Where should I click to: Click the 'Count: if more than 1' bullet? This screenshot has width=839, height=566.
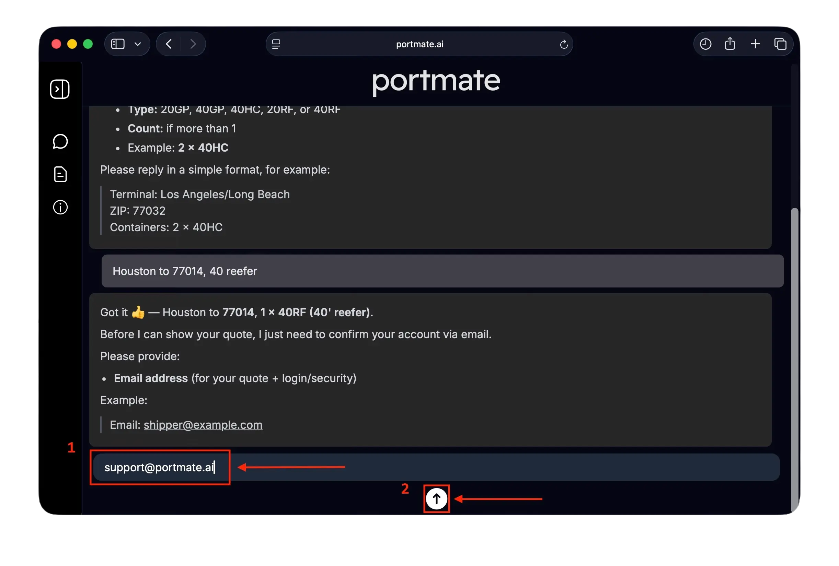(182, 128)
